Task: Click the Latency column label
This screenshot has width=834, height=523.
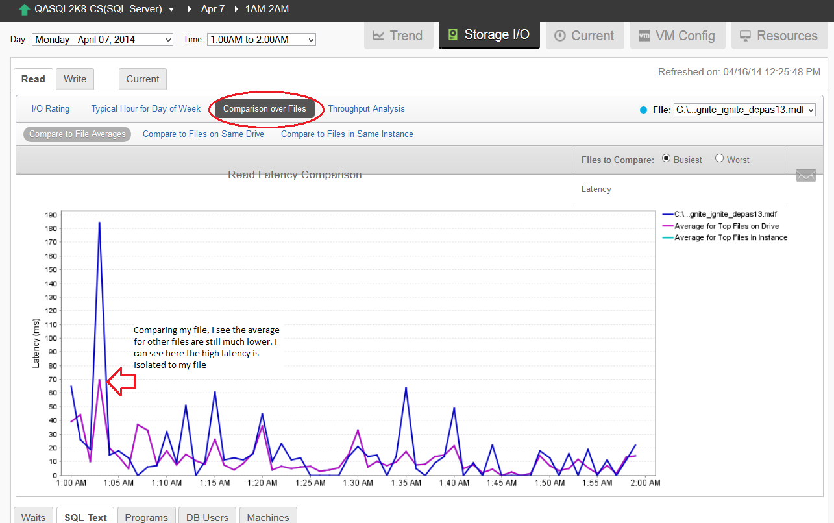Action: click(x=596, y=189)
